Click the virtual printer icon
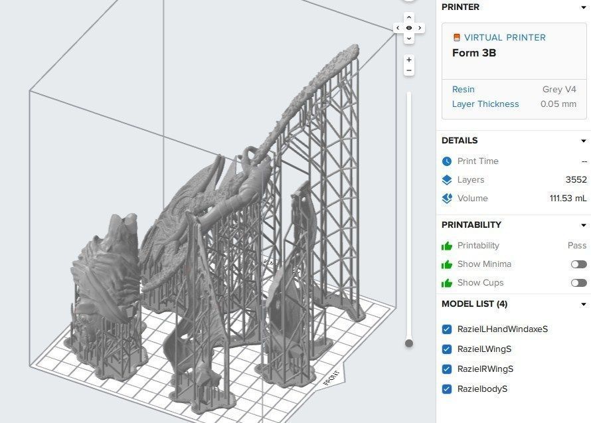This screenshot has height=423, width=591. coord(456,37)
